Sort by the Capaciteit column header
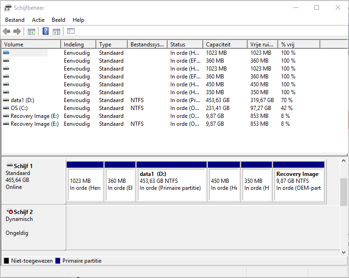The image size is (349, 278). (x=225, y=45)
